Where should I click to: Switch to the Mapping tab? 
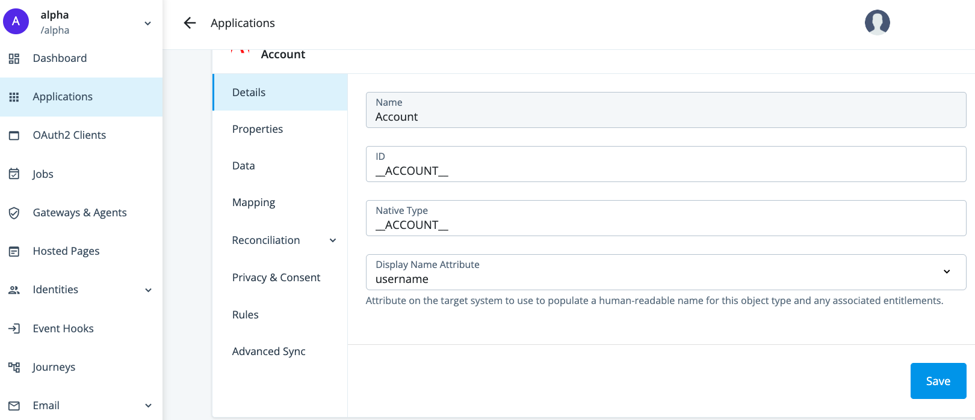[280, 202]
